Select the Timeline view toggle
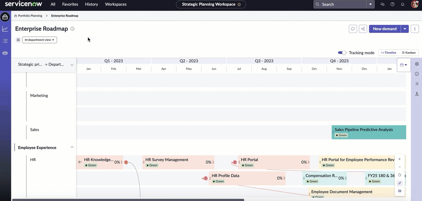 point(389,53)
